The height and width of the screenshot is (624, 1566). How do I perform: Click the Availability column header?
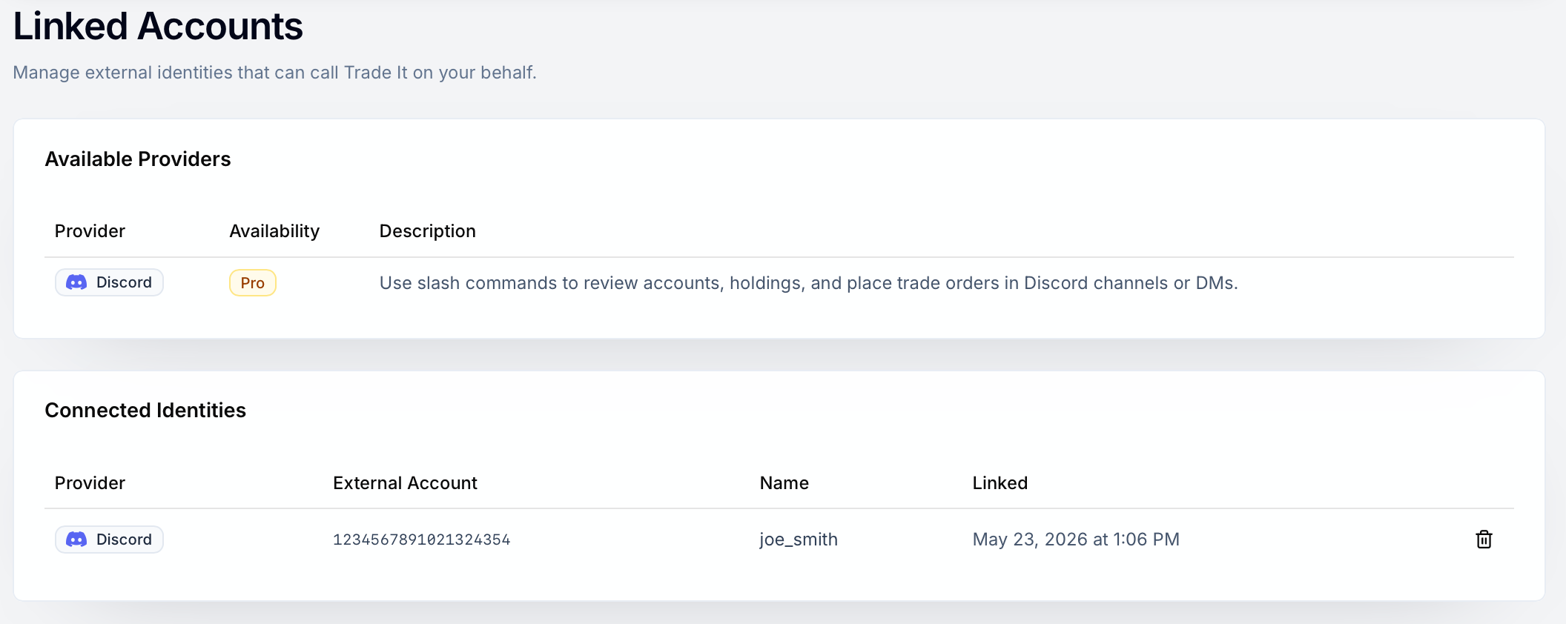pos(274,231)
